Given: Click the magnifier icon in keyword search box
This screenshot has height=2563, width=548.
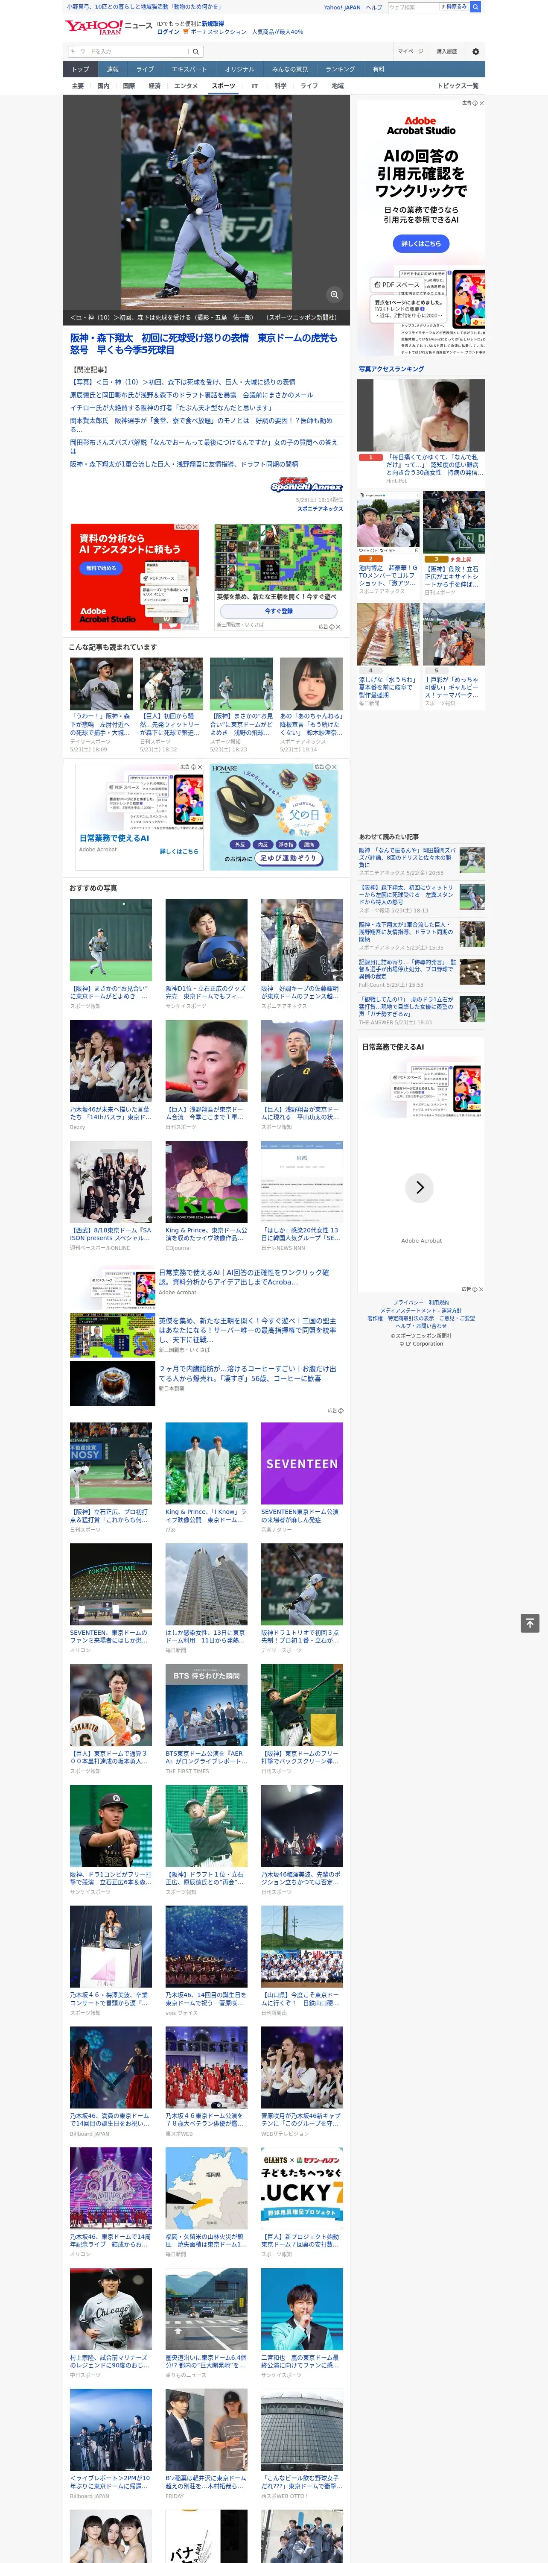Looking at the screenshot, I should pyautogui.click(x=196, y=52).
